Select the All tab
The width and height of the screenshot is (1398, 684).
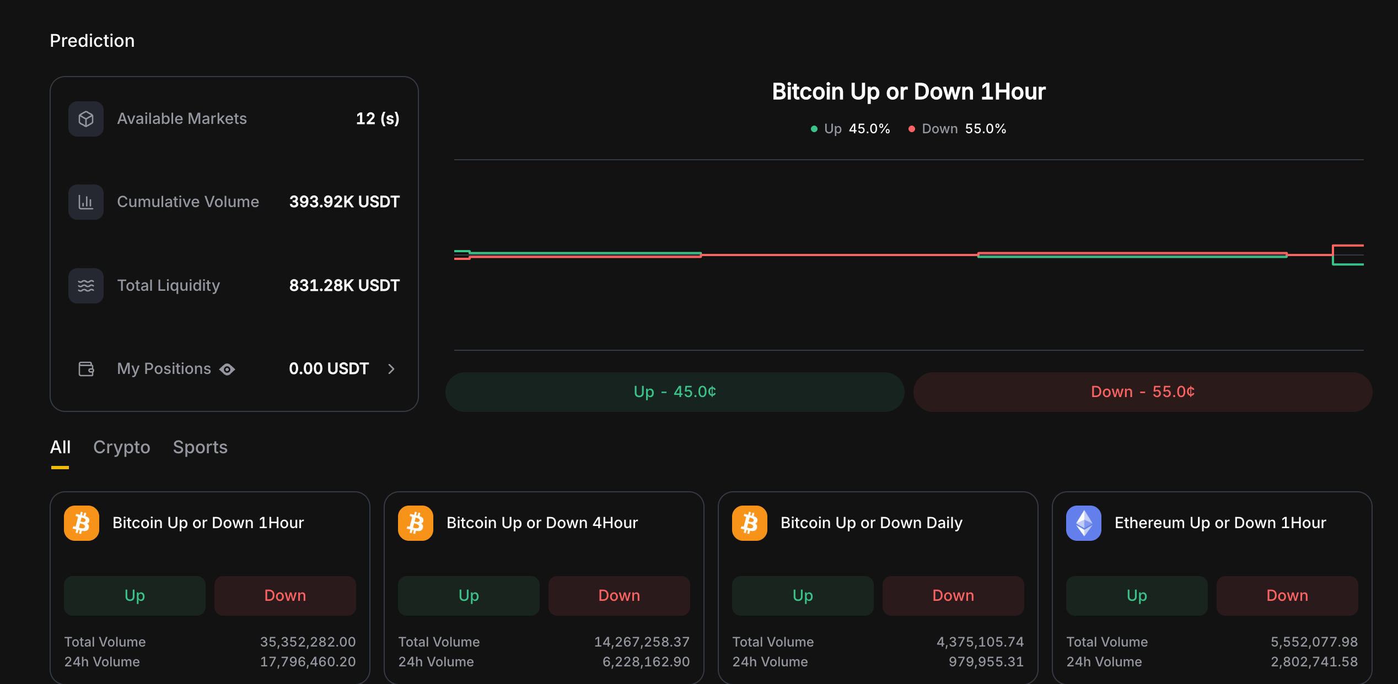(60, 447)
